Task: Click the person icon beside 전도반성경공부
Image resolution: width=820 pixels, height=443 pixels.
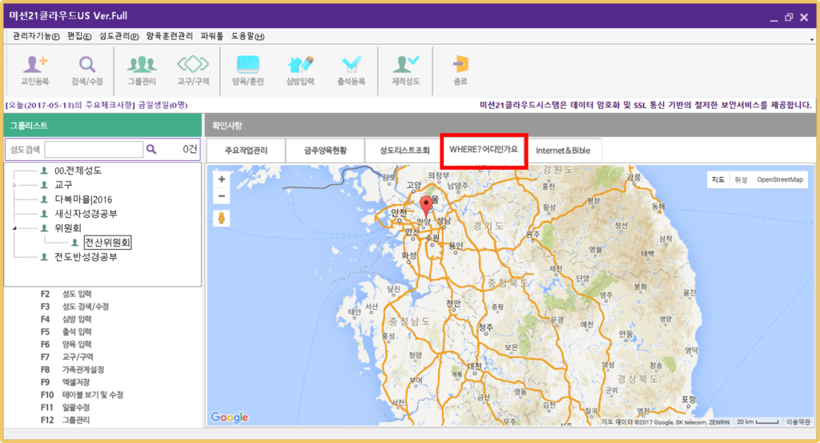Action: tap(45, 257)
